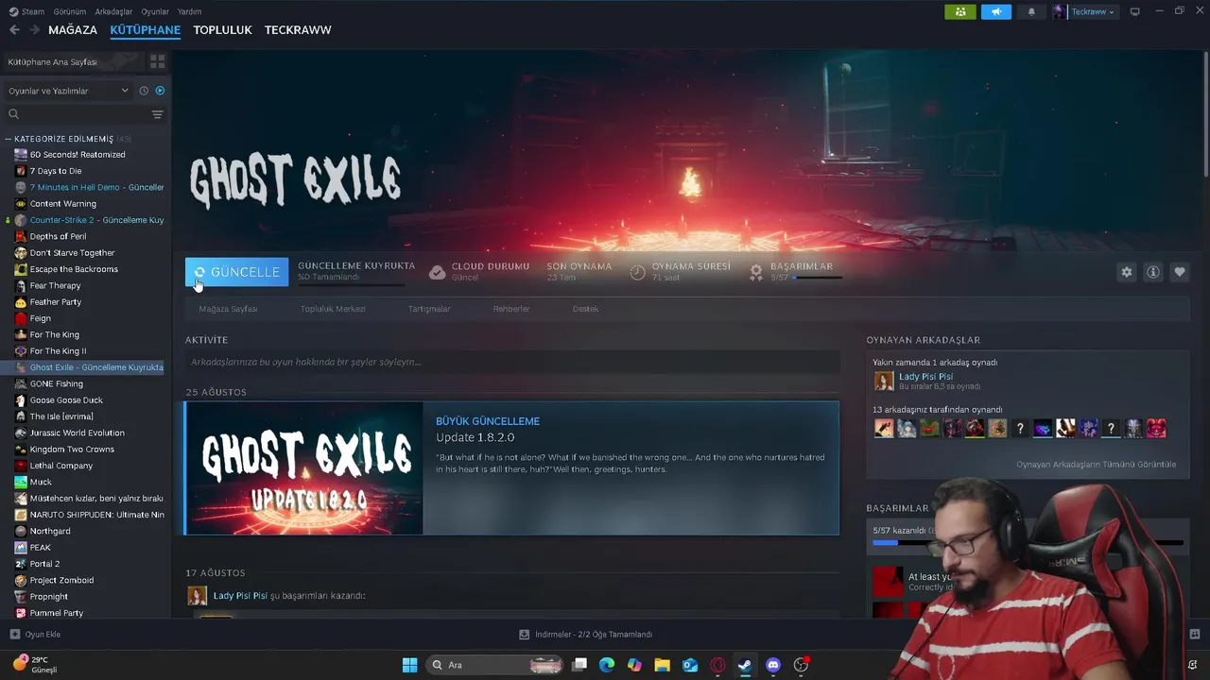
Task: Select Don't Starve Together game entry
Action: pos(72,253)
